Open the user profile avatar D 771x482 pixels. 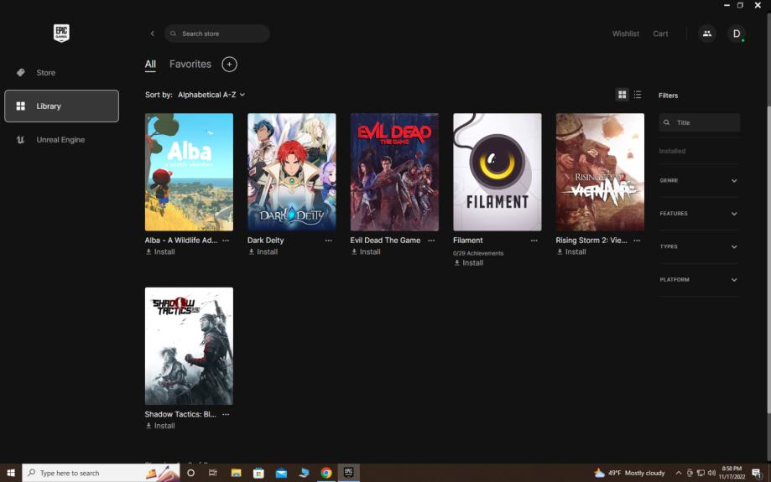tap(736, 34)
